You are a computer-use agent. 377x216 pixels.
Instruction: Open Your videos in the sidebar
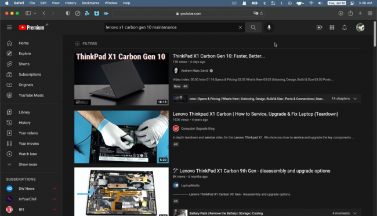(28, 133)
